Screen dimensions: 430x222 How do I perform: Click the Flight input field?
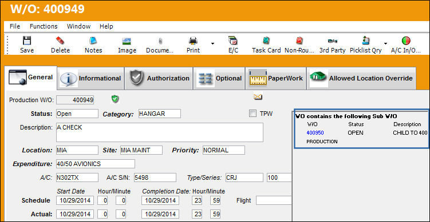[x=274, y=200]
